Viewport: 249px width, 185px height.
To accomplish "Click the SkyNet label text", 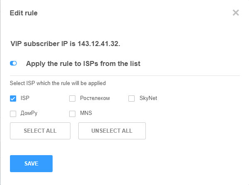I will (148, 98).
